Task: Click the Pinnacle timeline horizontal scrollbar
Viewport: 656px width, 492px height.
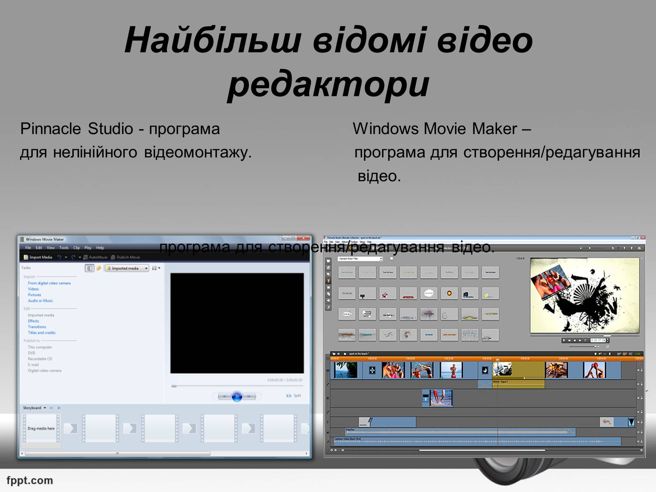Action: tap(482, 450)
